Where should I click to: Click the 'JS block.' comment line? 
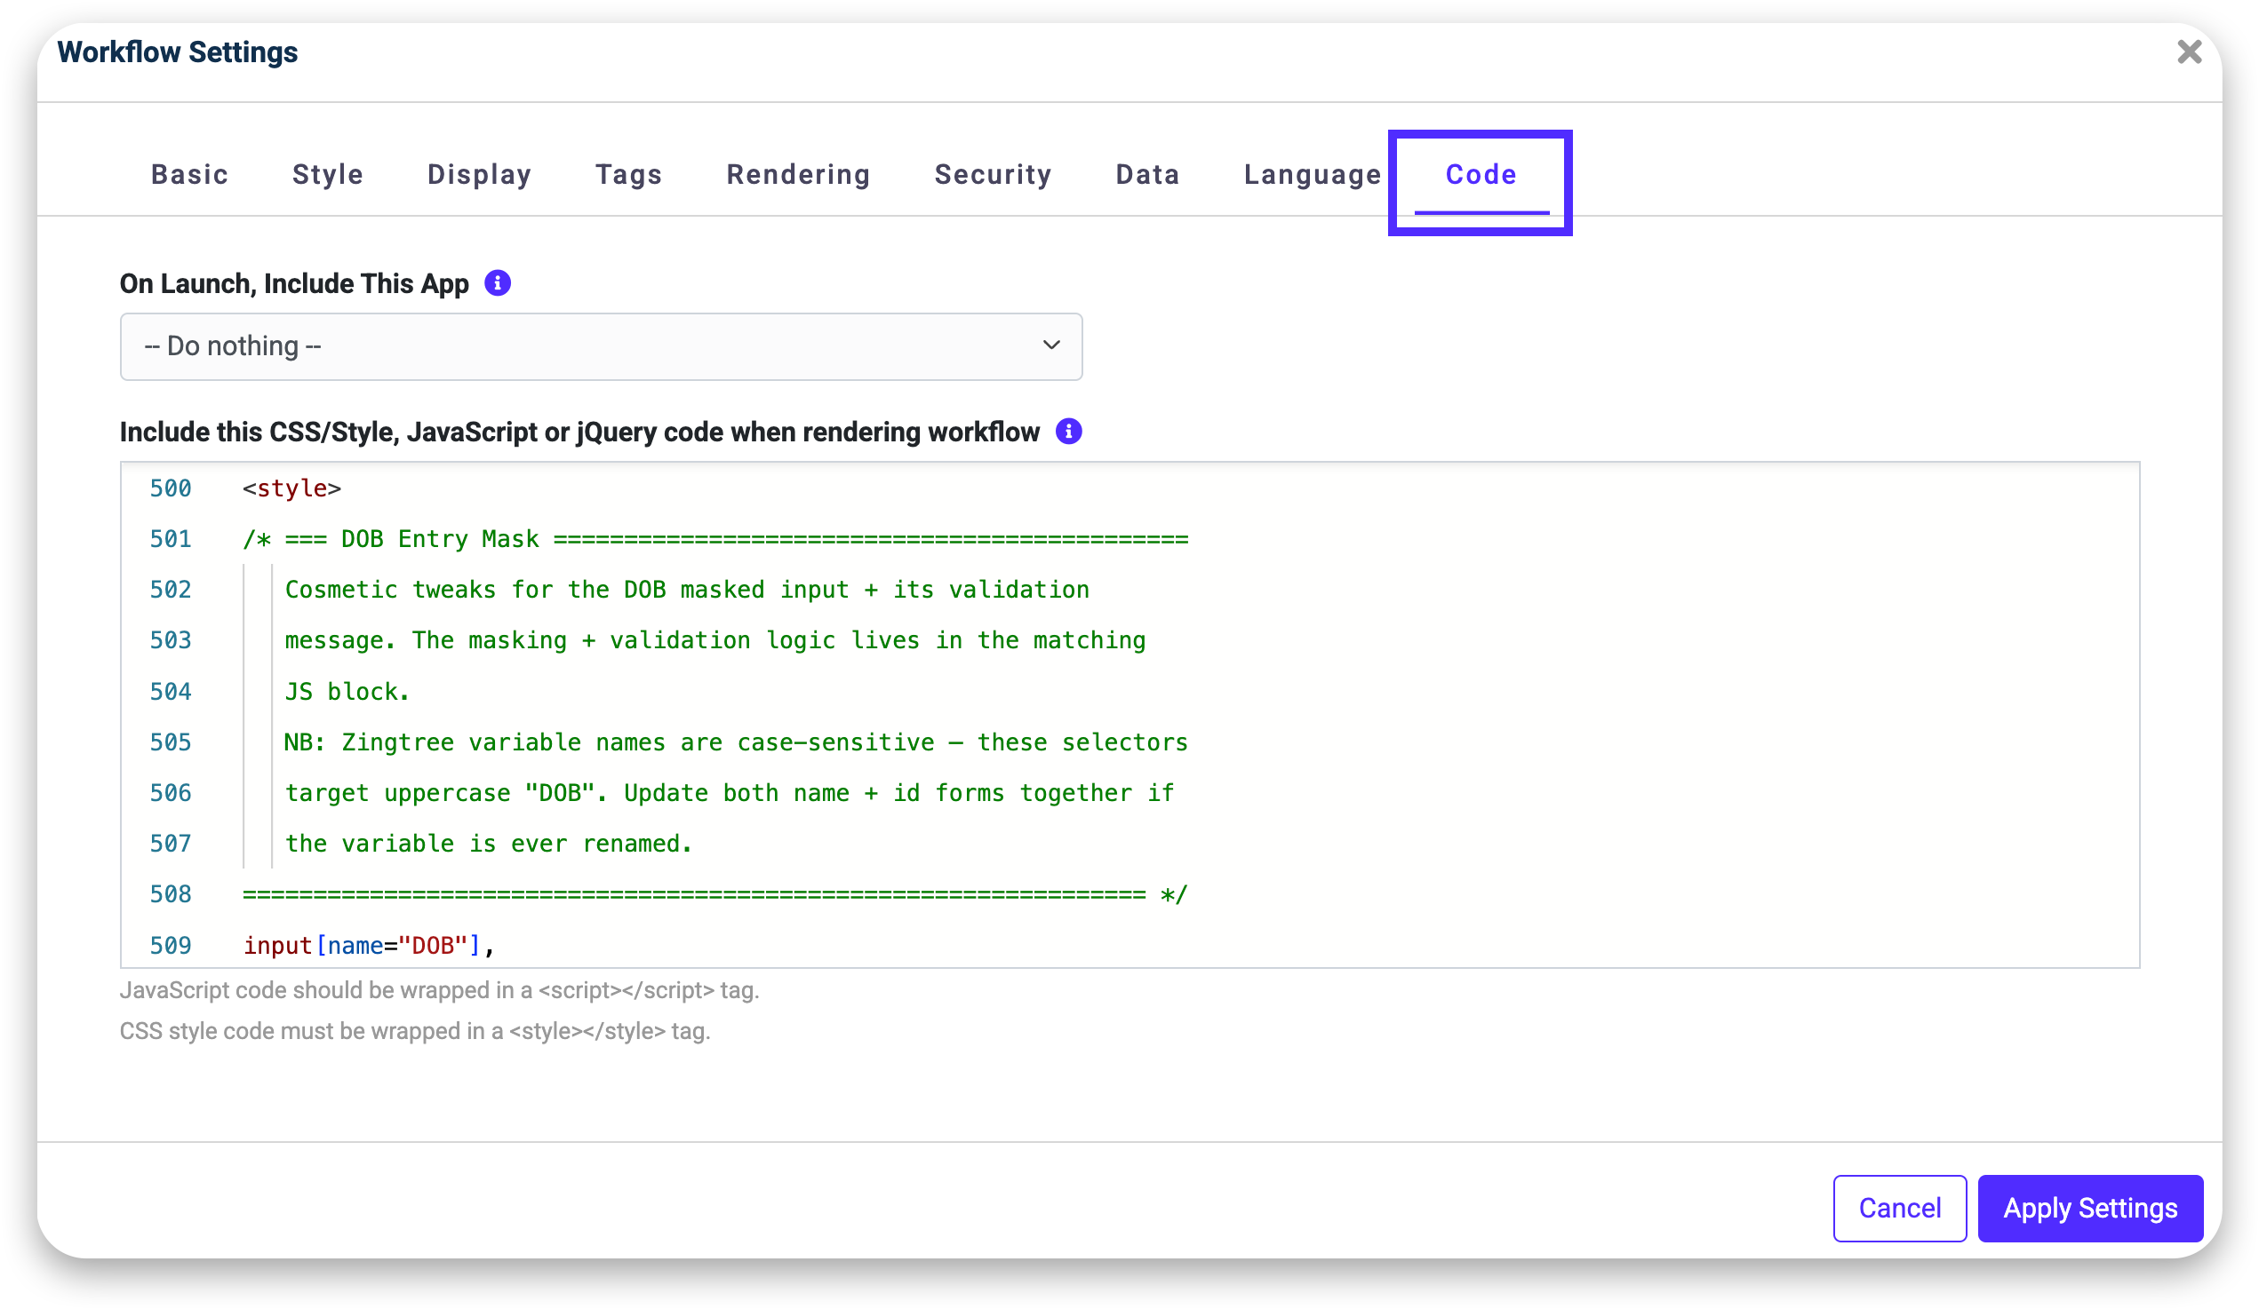point(346,692)
